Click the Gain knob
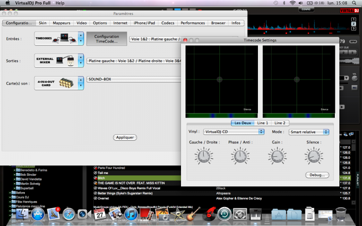The height and width of the screenshot is (226, 362). pos(277,156)
